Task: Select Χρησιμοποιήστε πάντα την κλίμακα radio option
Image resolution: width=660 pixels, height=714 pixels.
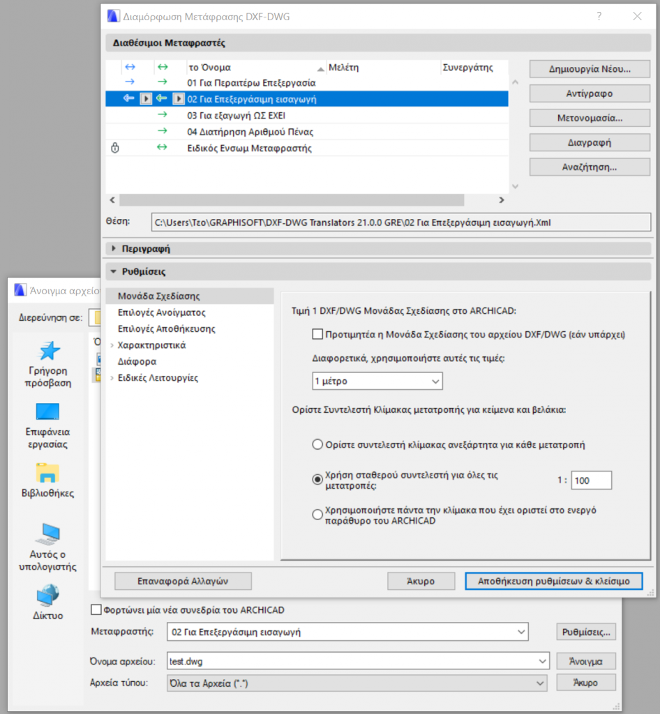Action: [x=317, y=515]
